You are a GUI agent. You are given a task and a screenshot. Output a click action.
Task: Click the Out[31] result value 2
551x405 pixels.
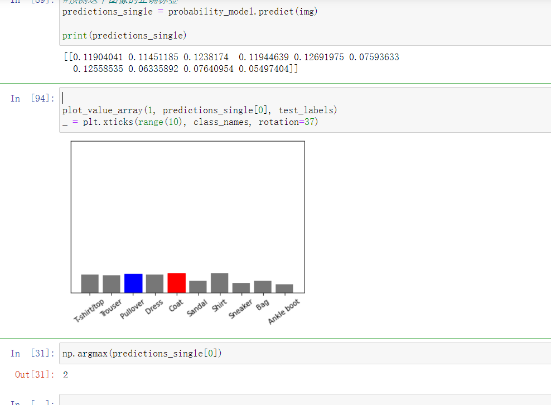click(65, 375)
